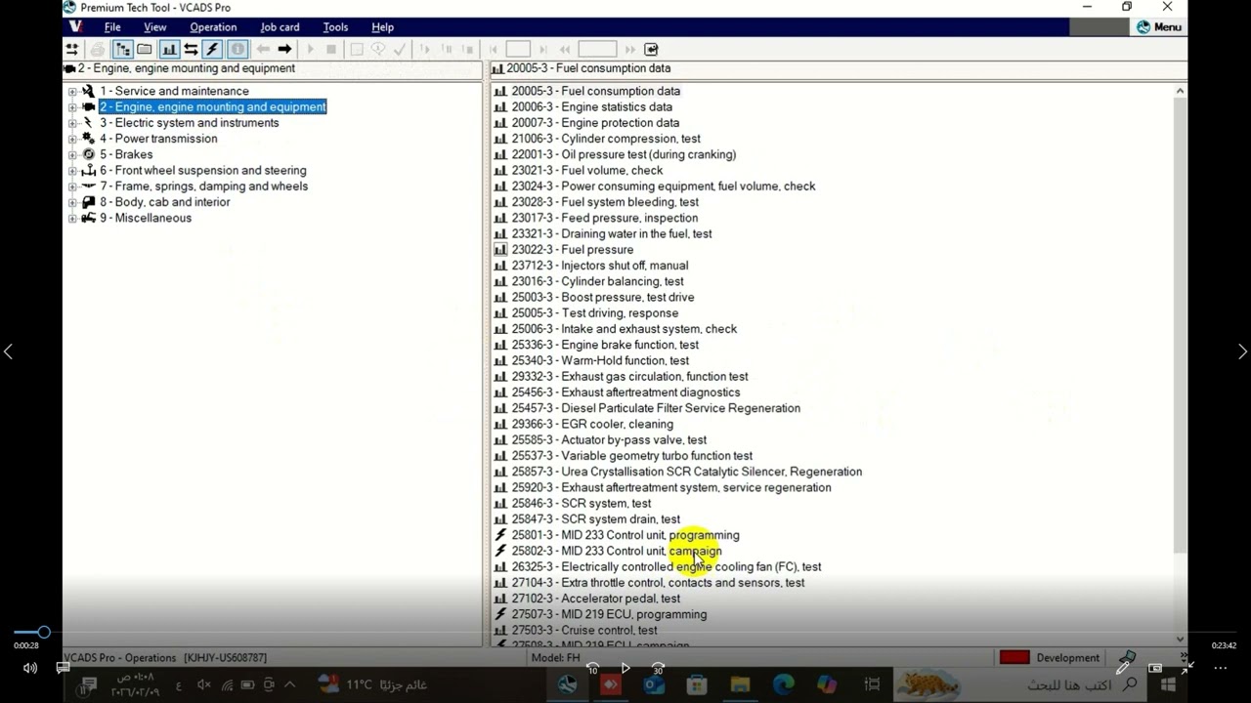Image resolution: width=1251 pixels, height=703 pixels.
Task: Select '4 - Power transmission' in tree
Action: [158, 139]
